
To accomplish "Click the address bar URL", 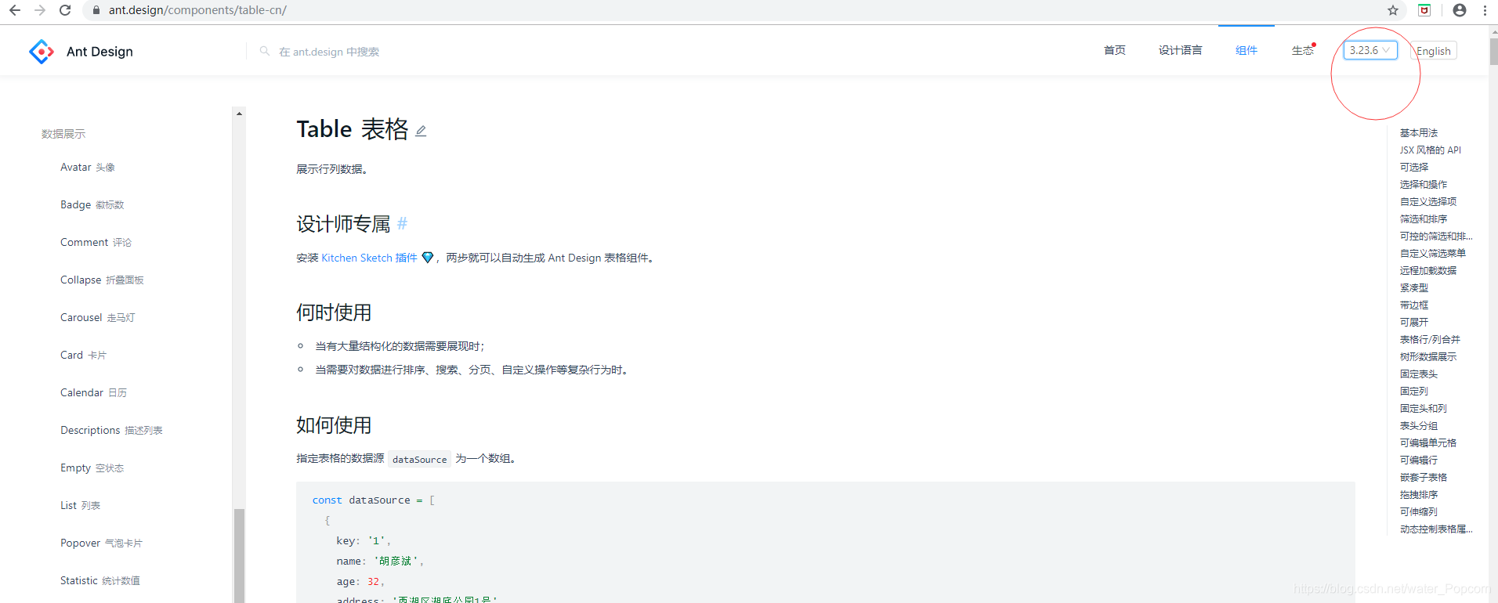I will [197, 10].
